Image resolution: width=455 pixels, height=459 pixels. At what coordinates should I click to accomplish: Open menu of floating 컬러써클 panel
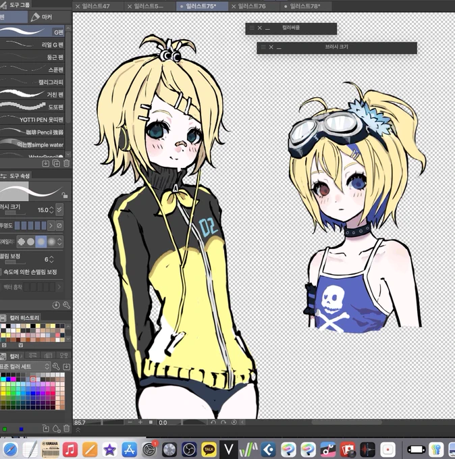(x=252, y=28)
